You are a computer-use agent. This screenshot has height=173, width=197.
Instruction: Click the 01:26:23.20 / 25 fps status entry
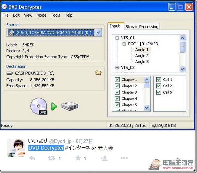tap(127, 126)
